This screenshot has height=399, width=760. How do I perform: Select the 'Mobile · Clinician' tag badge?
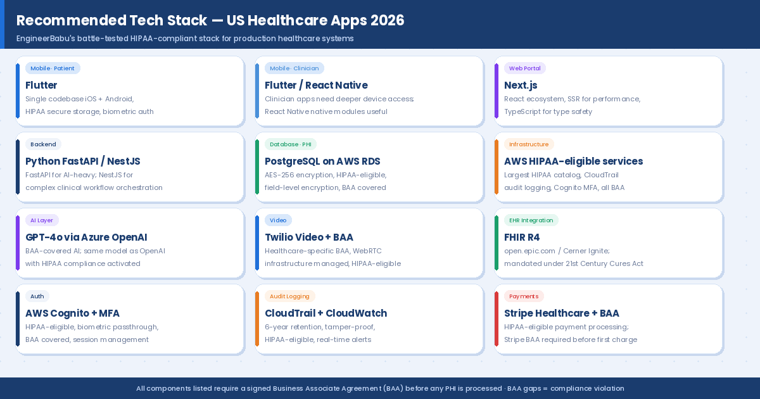(294, 68)
